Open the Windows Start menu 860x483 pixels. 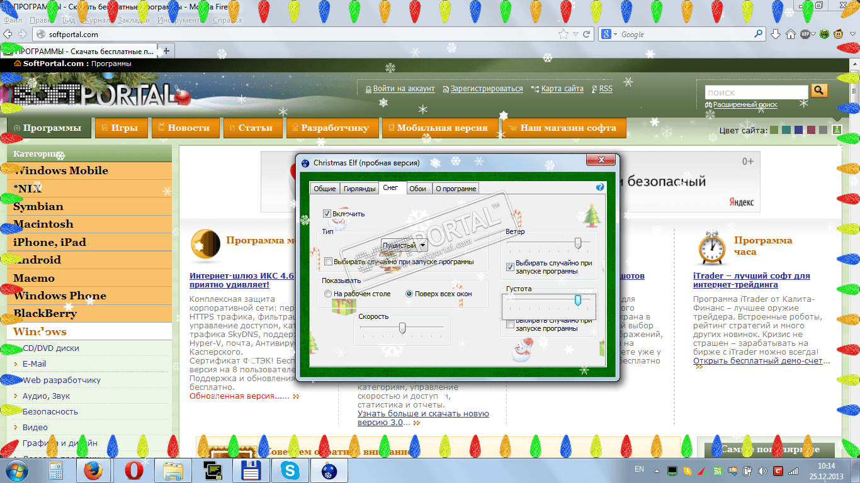click(16, 470)
